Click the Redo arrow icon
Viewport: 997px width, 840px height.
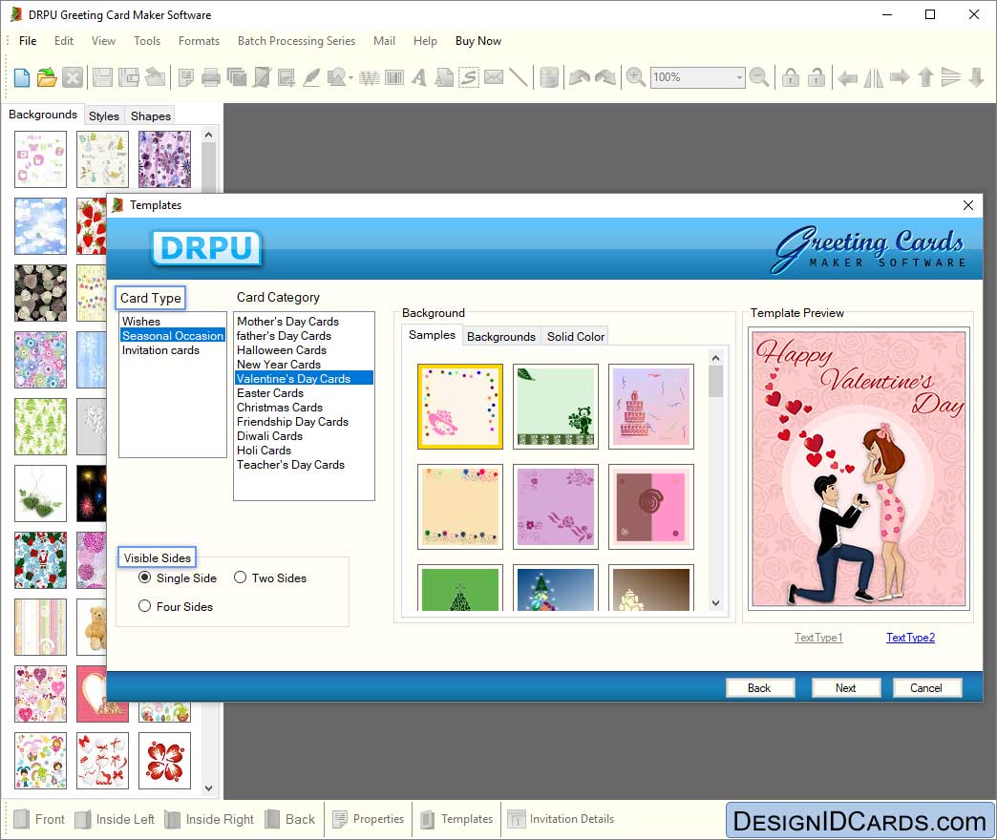pyautogui.click(x=605, y=77)
